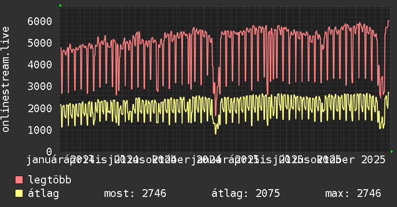Click the 2000 y-axis label

[40, 108]
